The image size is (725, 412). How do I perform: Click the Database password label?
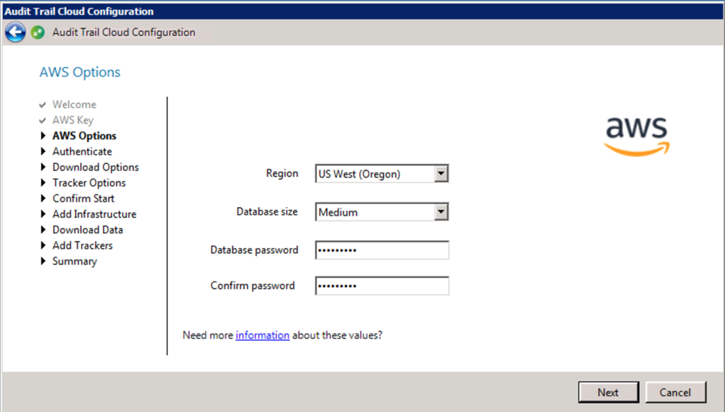[254, 250]
